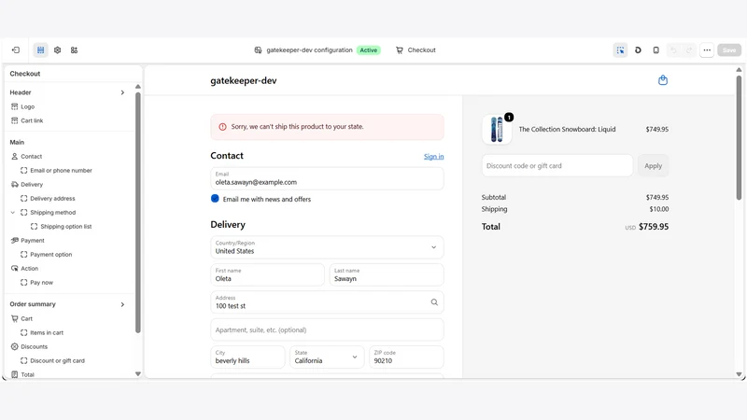Toggle Email me with news and offers

[x=215, y=199]
